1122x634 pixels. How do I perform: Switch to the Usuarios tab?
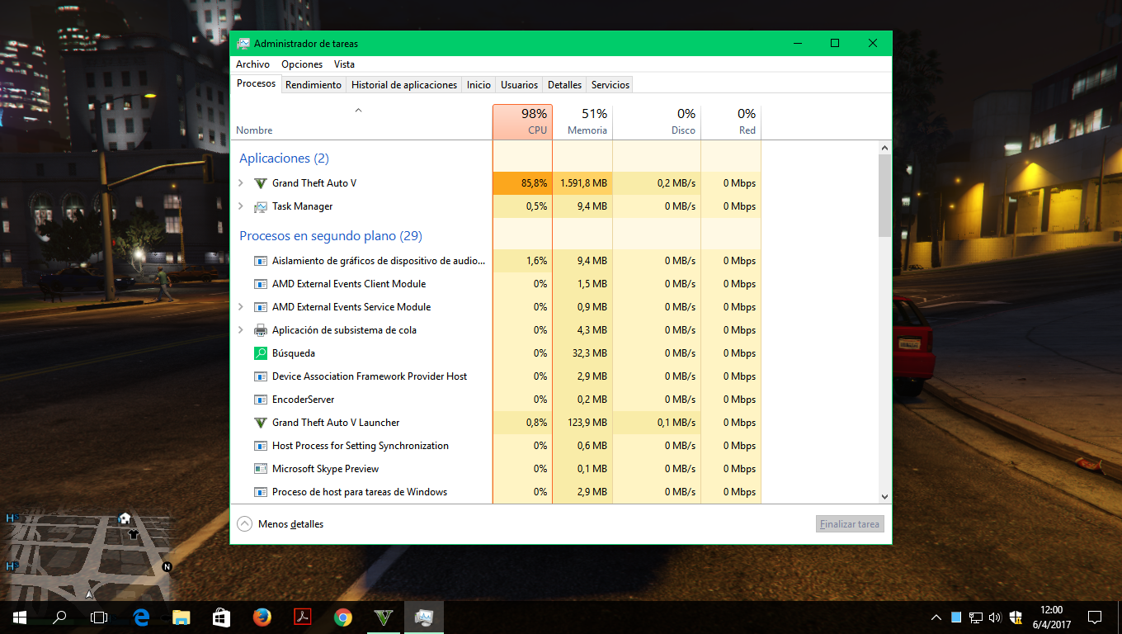[x=520, y=85]
